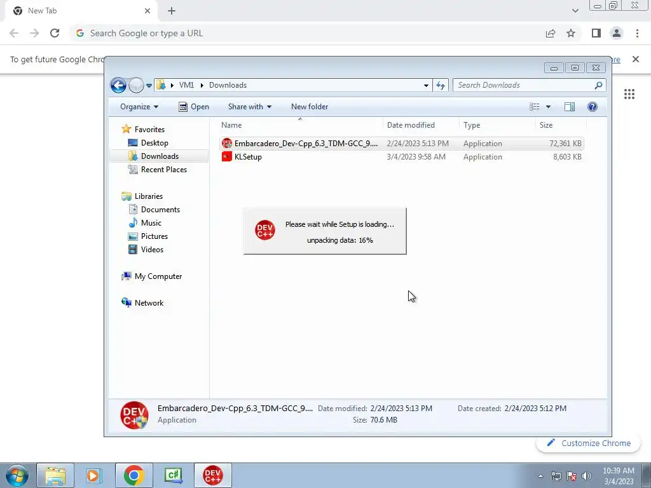The height and width of the screenshot is (488, 651).
Task: Select Favorites in the navigation pane
Action: (x=149, y=130)
